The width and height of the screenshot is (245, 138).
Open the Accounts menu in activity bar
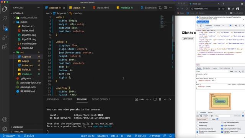point(5,120)
